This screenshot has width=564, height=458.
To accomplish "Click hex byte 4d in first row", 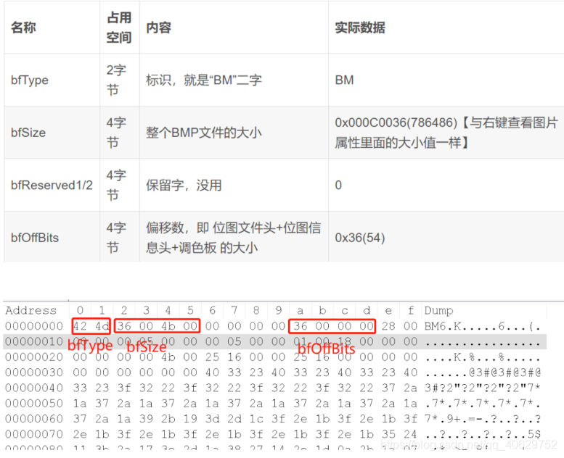I will [102, 326].
